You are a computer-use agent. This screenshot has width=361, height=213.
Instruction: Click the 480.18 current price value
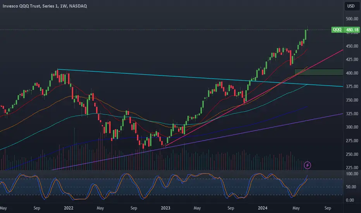pos(352,30)
